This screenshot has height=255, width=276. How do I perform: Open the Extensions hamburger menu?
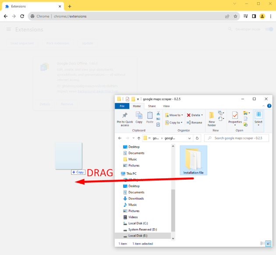tap(9, 29)
